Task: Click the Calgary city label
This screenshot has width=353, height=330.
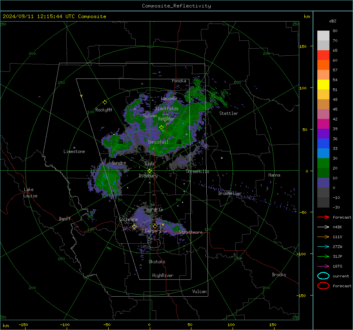Action: point(153,231)
